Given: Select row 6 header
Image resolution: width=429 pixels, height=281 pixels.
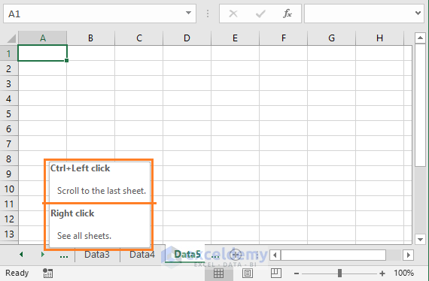Looking at the screenshot, I should pyautogui.click(x=9, y=128).
